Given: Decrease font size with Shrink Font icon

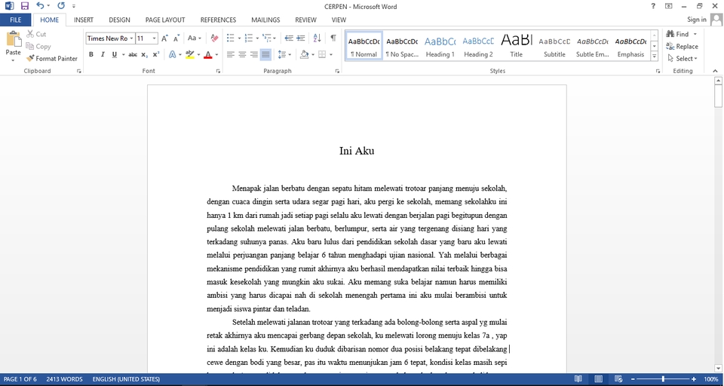Looking at the screenshot, I should coord(176,38).
